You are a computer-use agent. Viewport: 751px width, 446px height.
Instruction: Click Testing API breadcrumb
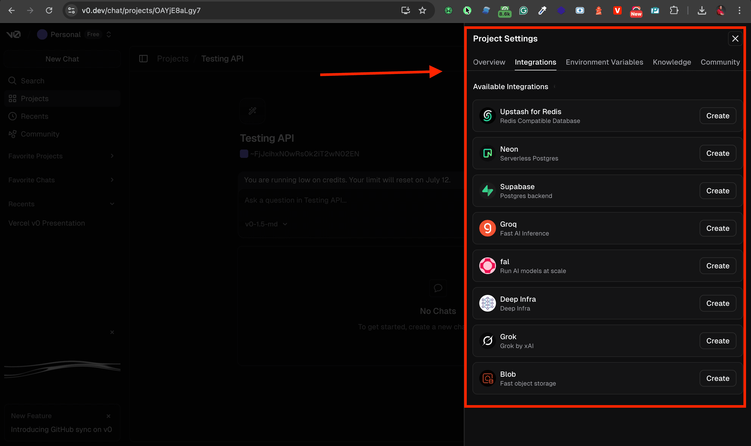coord(222,59)
